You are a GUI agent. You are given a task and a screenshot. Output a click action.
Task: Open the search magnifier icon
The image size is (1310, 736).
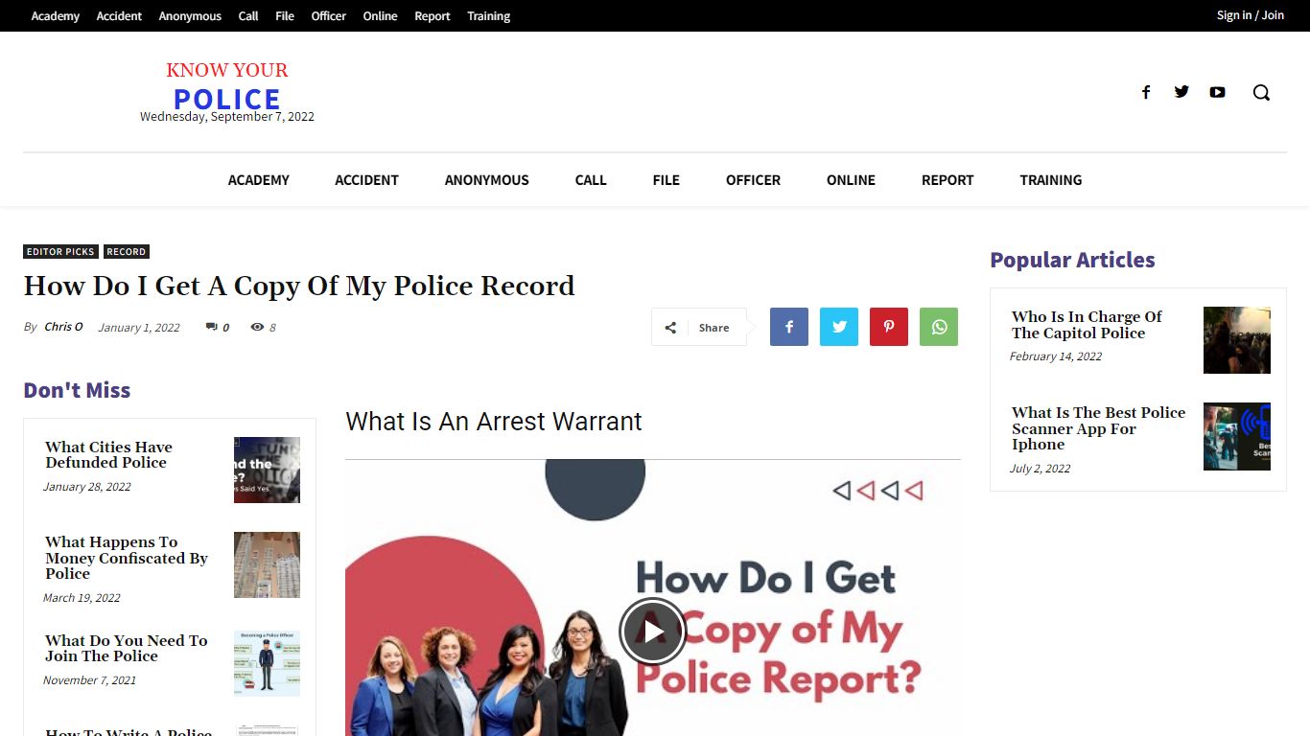coord(1261,92)
